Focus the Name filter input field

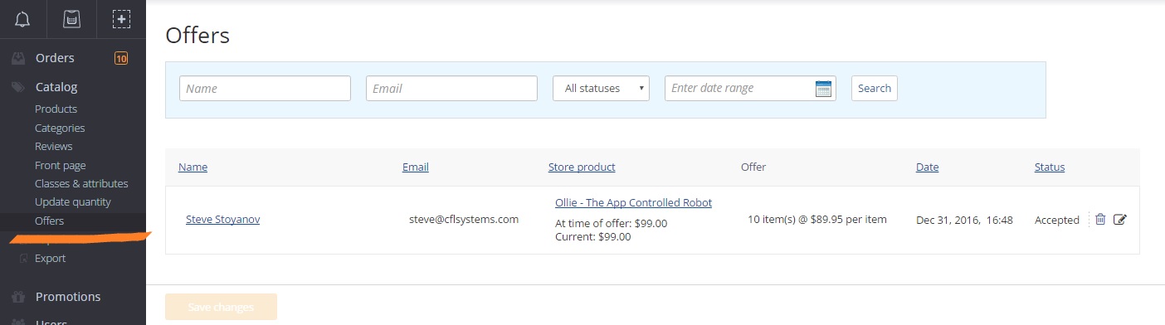point(265,88)
